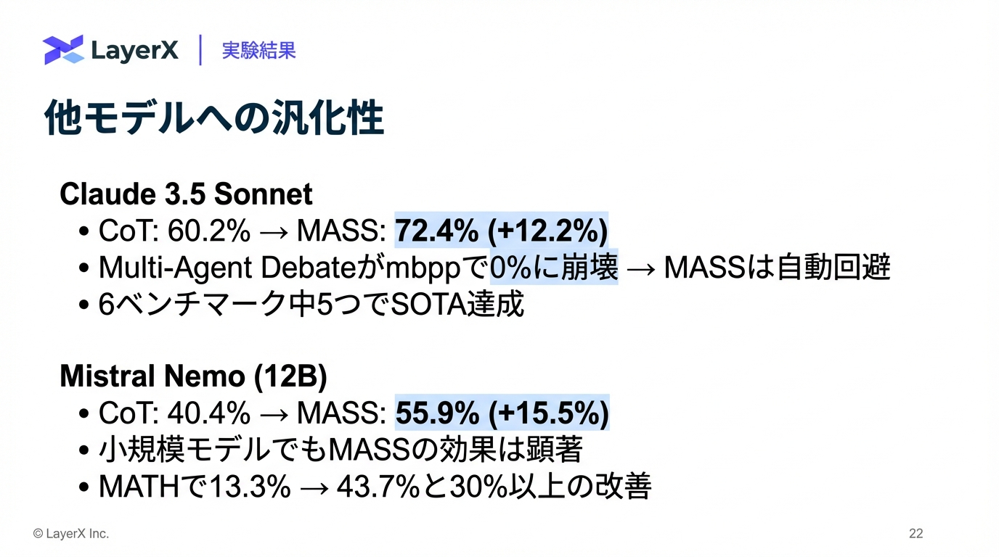Click the highlighted 72.4% (+12.2%) result

pos(501,231)
